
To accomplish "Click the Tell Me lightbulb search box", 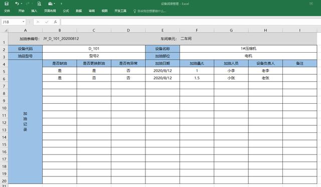I will tap(149, 11).
